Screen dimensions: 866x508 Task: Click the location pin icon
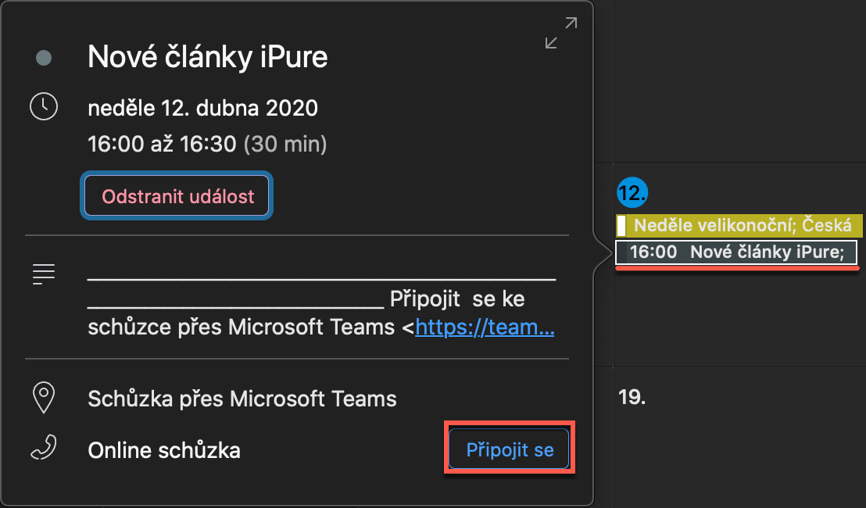point(44,398)
